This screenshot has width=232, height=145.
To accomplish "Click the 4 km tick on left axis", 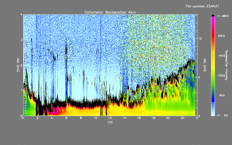I will [21, 14].
